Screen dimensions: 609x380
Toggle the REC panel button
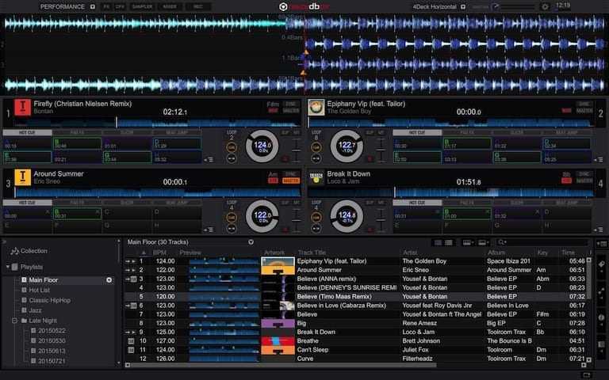pos(198,6)
